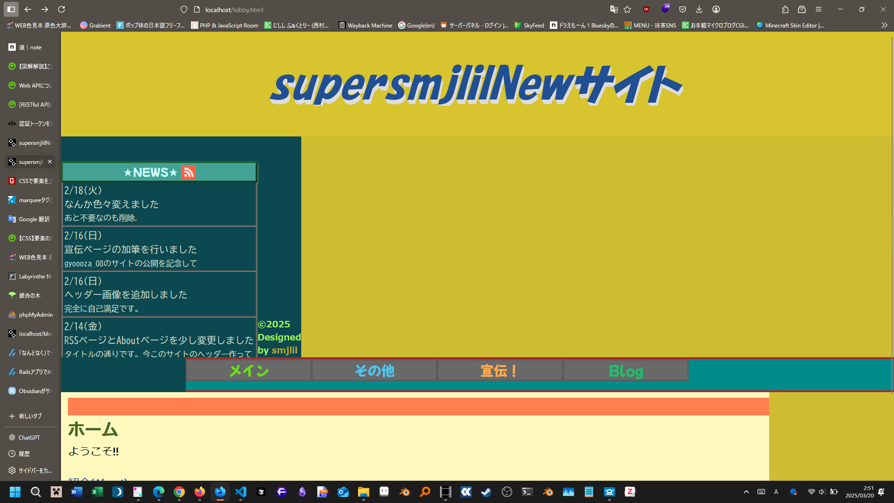Open the Firefox account icon
894x503 pixels.
point(717,9)
